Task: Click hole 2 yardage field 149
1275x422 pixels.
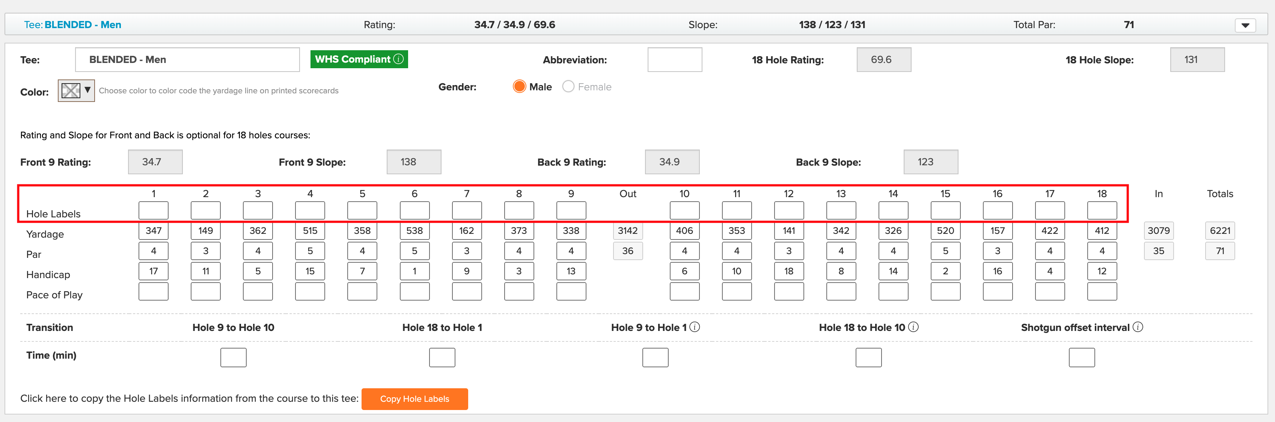Action: click(x=205, y=231)
